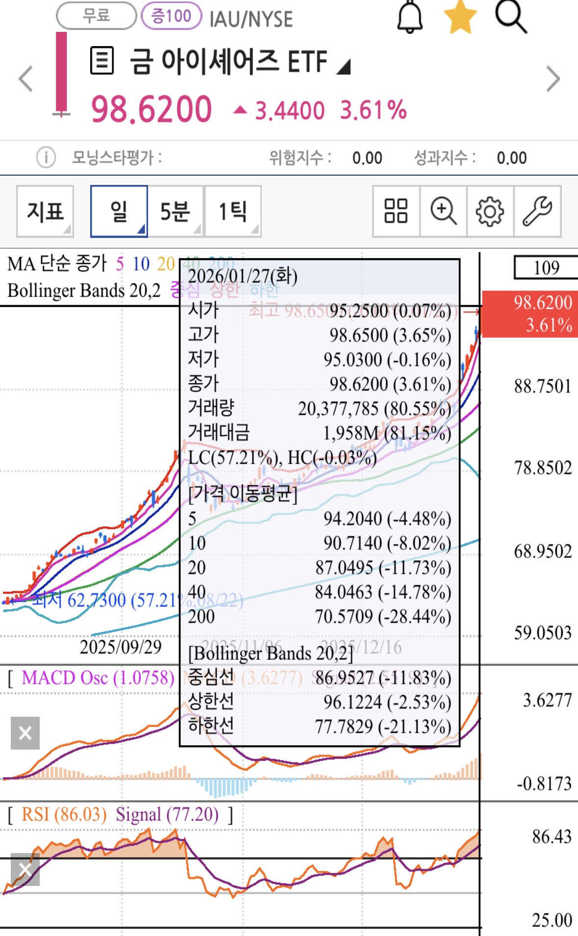The height and width of the screenshot is (936, 578).
Task: Tap the red current price label 98.6200
Action: (530, 314)
